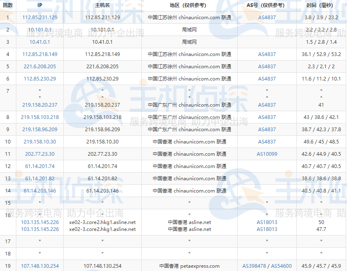Open the 107.148.130.254 destination IP link

coord(40,266)
